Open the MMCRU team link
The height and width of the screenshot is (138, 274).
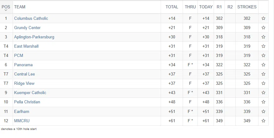[22, 121]
